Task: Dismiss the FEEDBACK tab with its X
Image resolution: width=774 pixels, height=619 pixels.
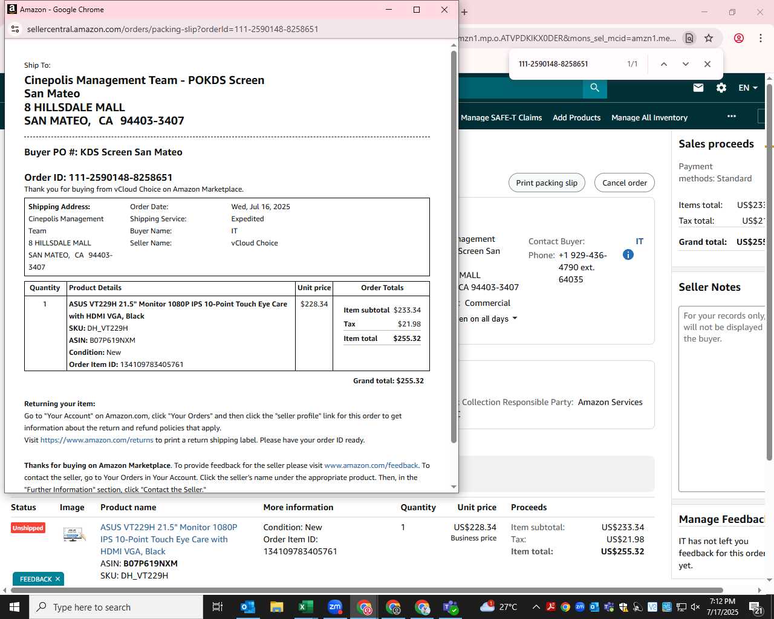Action: tap(58, 579)
